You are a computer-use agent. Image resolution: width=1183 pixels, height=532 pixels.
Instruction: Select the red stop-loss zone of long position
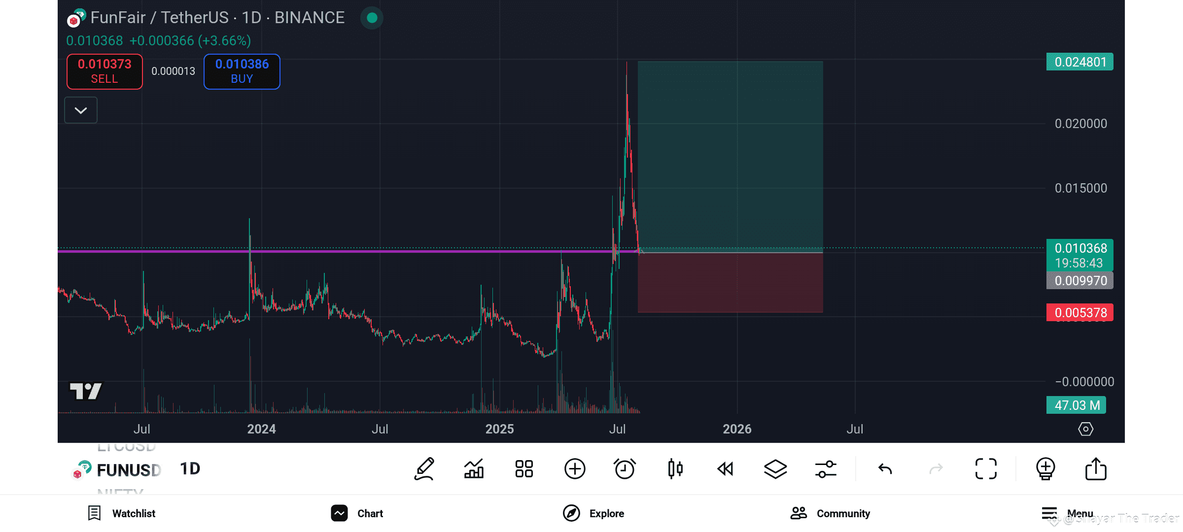pos(730,283)
